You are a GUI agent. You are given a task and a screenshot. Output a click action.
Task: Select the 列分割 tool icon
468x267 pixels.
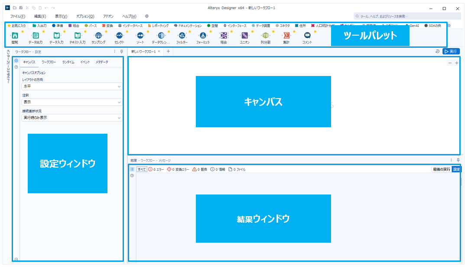tap(265, 36)
